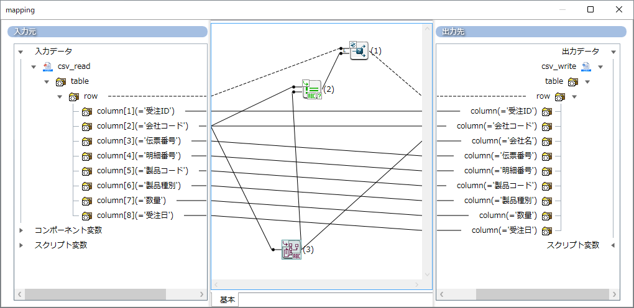Select the mapper logic icon labeled (2)
This screenshot has height=308, width=634.
312,90
